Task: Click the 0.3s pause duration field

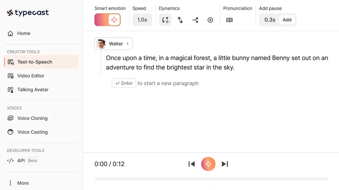Action: coord(269,20)
